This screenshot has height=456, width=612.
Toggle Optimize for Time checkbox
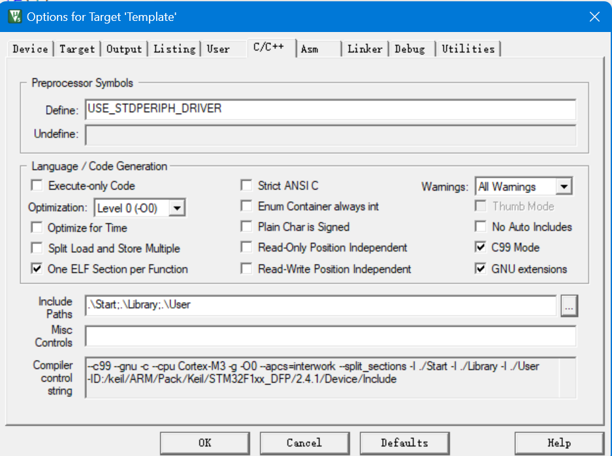pos(37,227)
